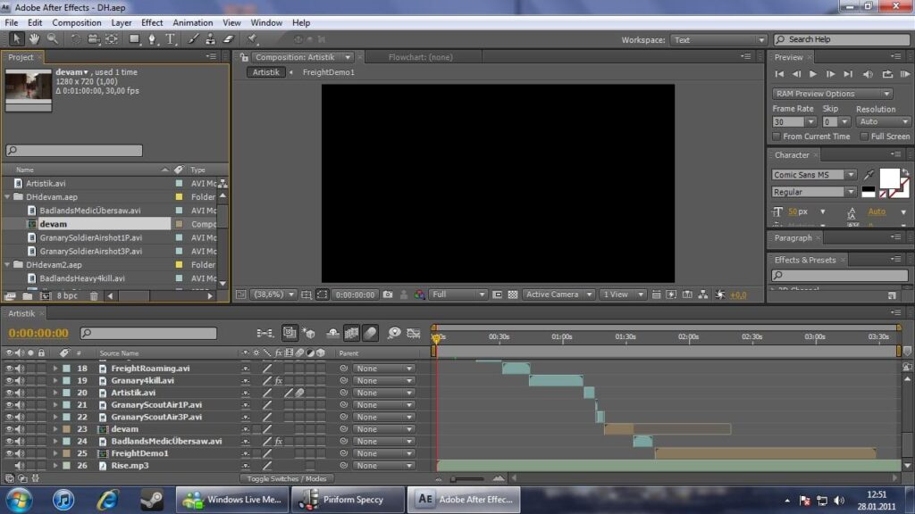Click Toggle Switches / Modes button
915x514 pixels.
coord(287,478)
